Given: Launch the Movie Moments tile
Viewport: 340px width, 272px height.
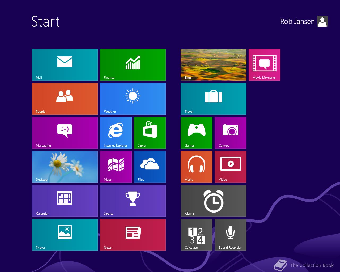Looking at the screenshot, I should coord(265,65).
